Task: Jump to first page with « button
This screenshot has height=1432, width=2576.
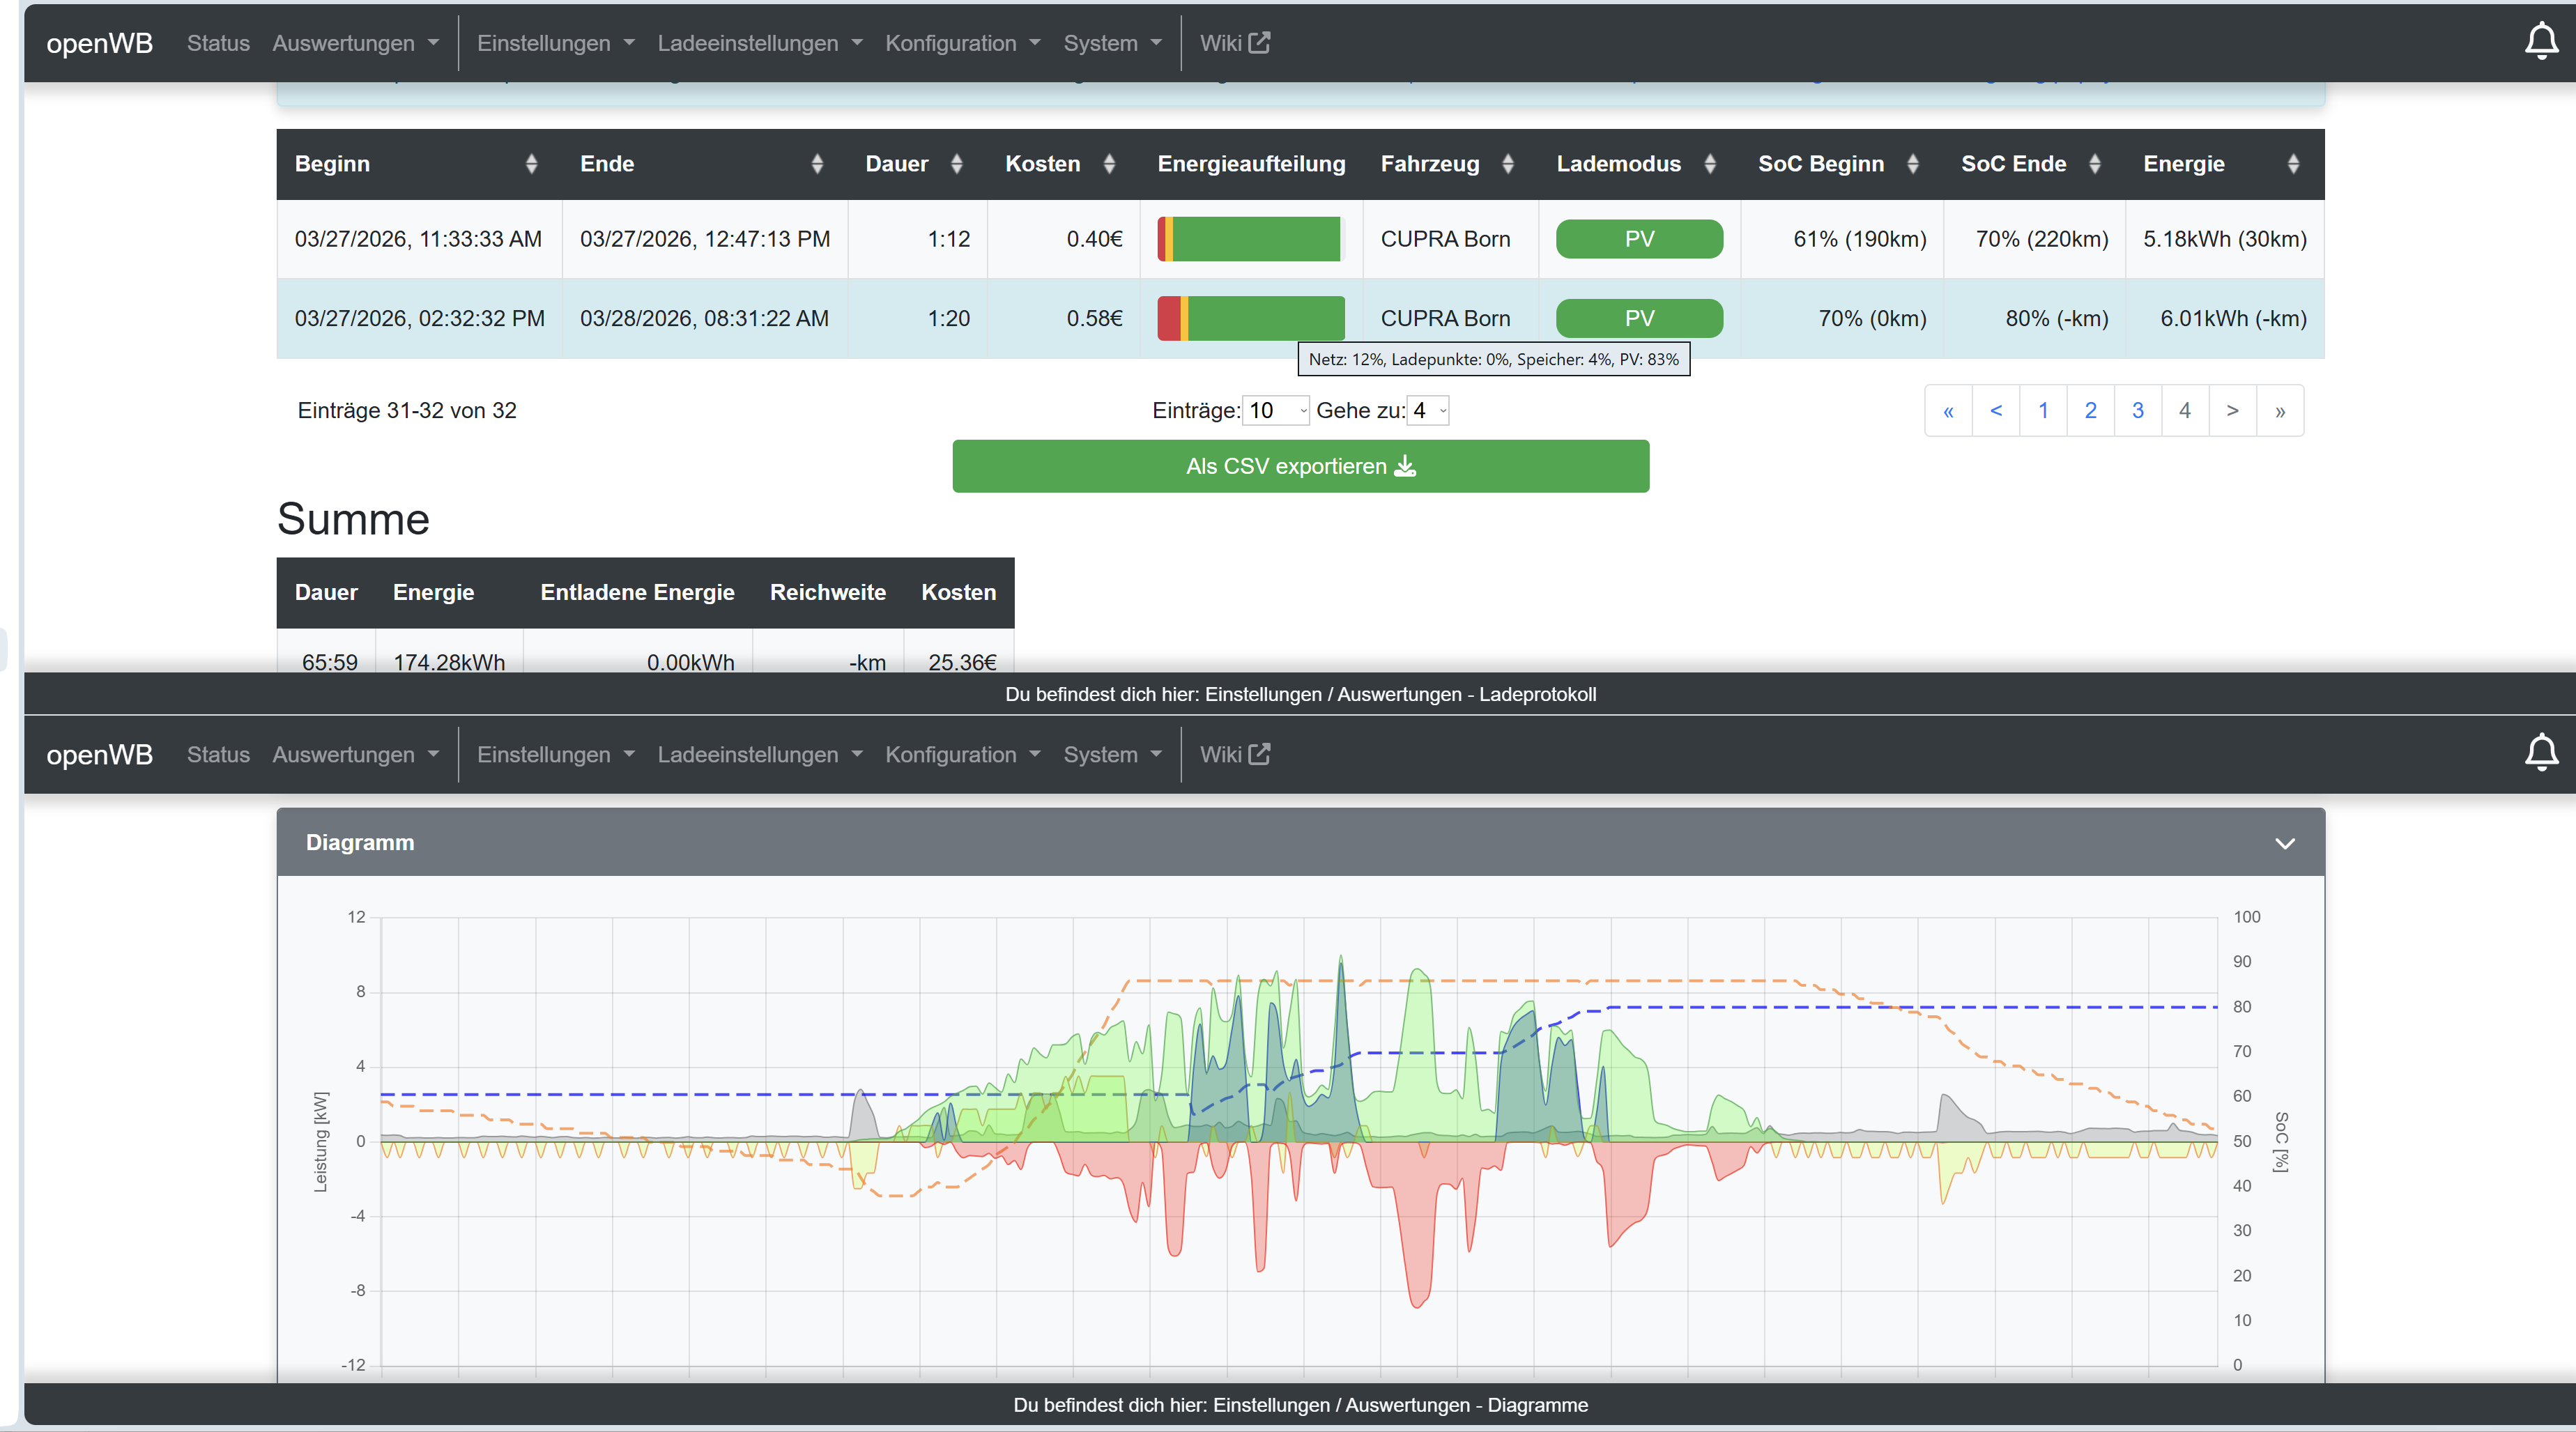Action: point(1948,410)
